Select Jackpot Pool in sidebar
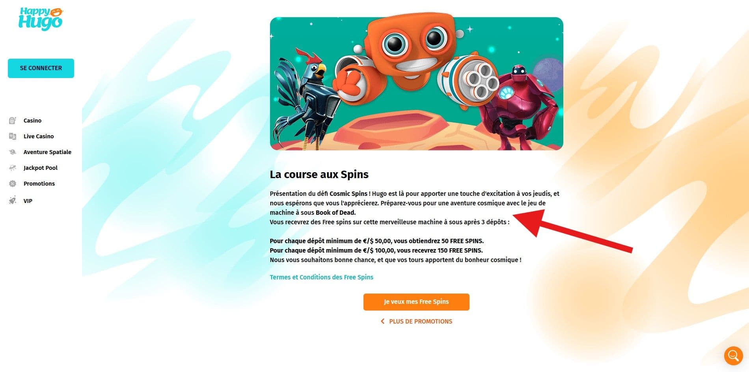The width and height of the screenshot is (749, 372). tap(41, 168)
